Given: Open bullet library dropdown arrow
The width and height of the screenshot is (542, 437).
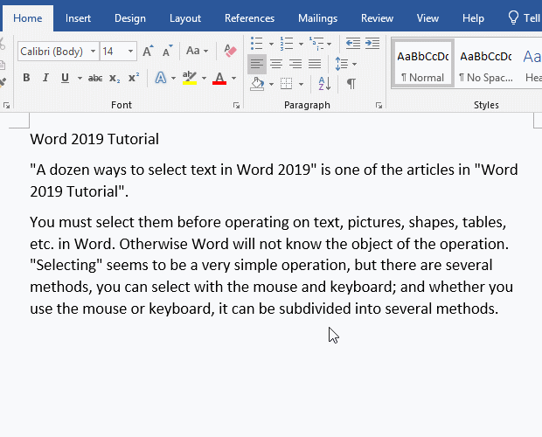Looking at the screenshot, I should pos(271,44).
